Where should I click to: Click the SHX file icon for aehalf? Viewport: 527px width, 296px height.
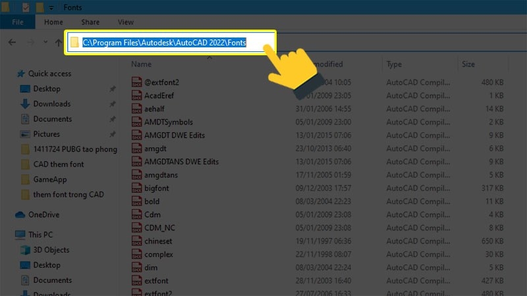point(136,109)
